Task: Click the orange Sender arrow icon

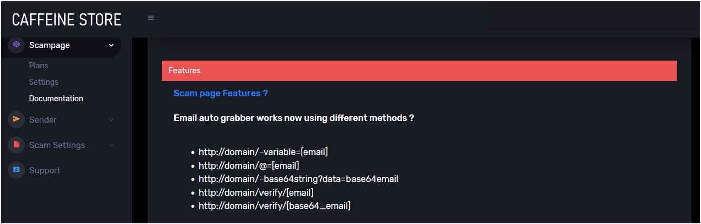Action: point(16,119)
